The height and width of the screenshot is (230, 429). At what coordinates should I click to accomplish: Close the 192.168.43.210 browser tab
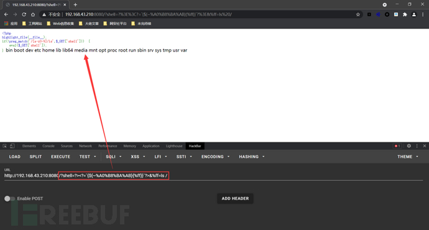65,4
